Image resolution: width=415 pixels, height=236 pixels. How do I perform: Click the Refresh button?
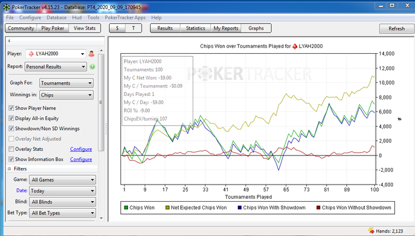pyautogui.click(x=396, y=28)
